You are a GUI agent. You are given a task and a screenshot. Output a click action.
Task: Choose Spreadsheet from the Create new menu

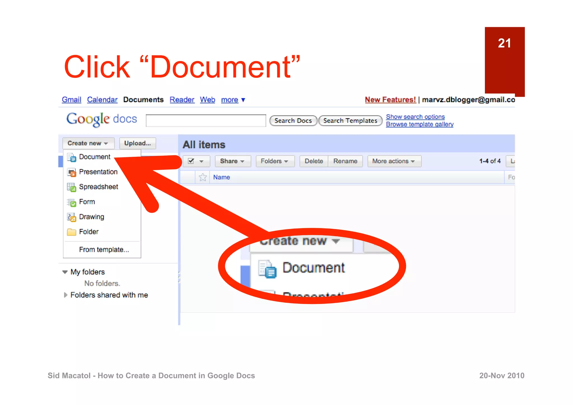(x=102, y=187)
